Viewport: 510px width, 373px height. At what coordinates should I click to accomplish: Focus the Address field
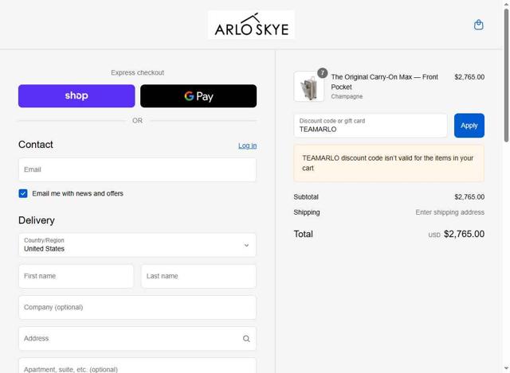(x=137, y=338)
